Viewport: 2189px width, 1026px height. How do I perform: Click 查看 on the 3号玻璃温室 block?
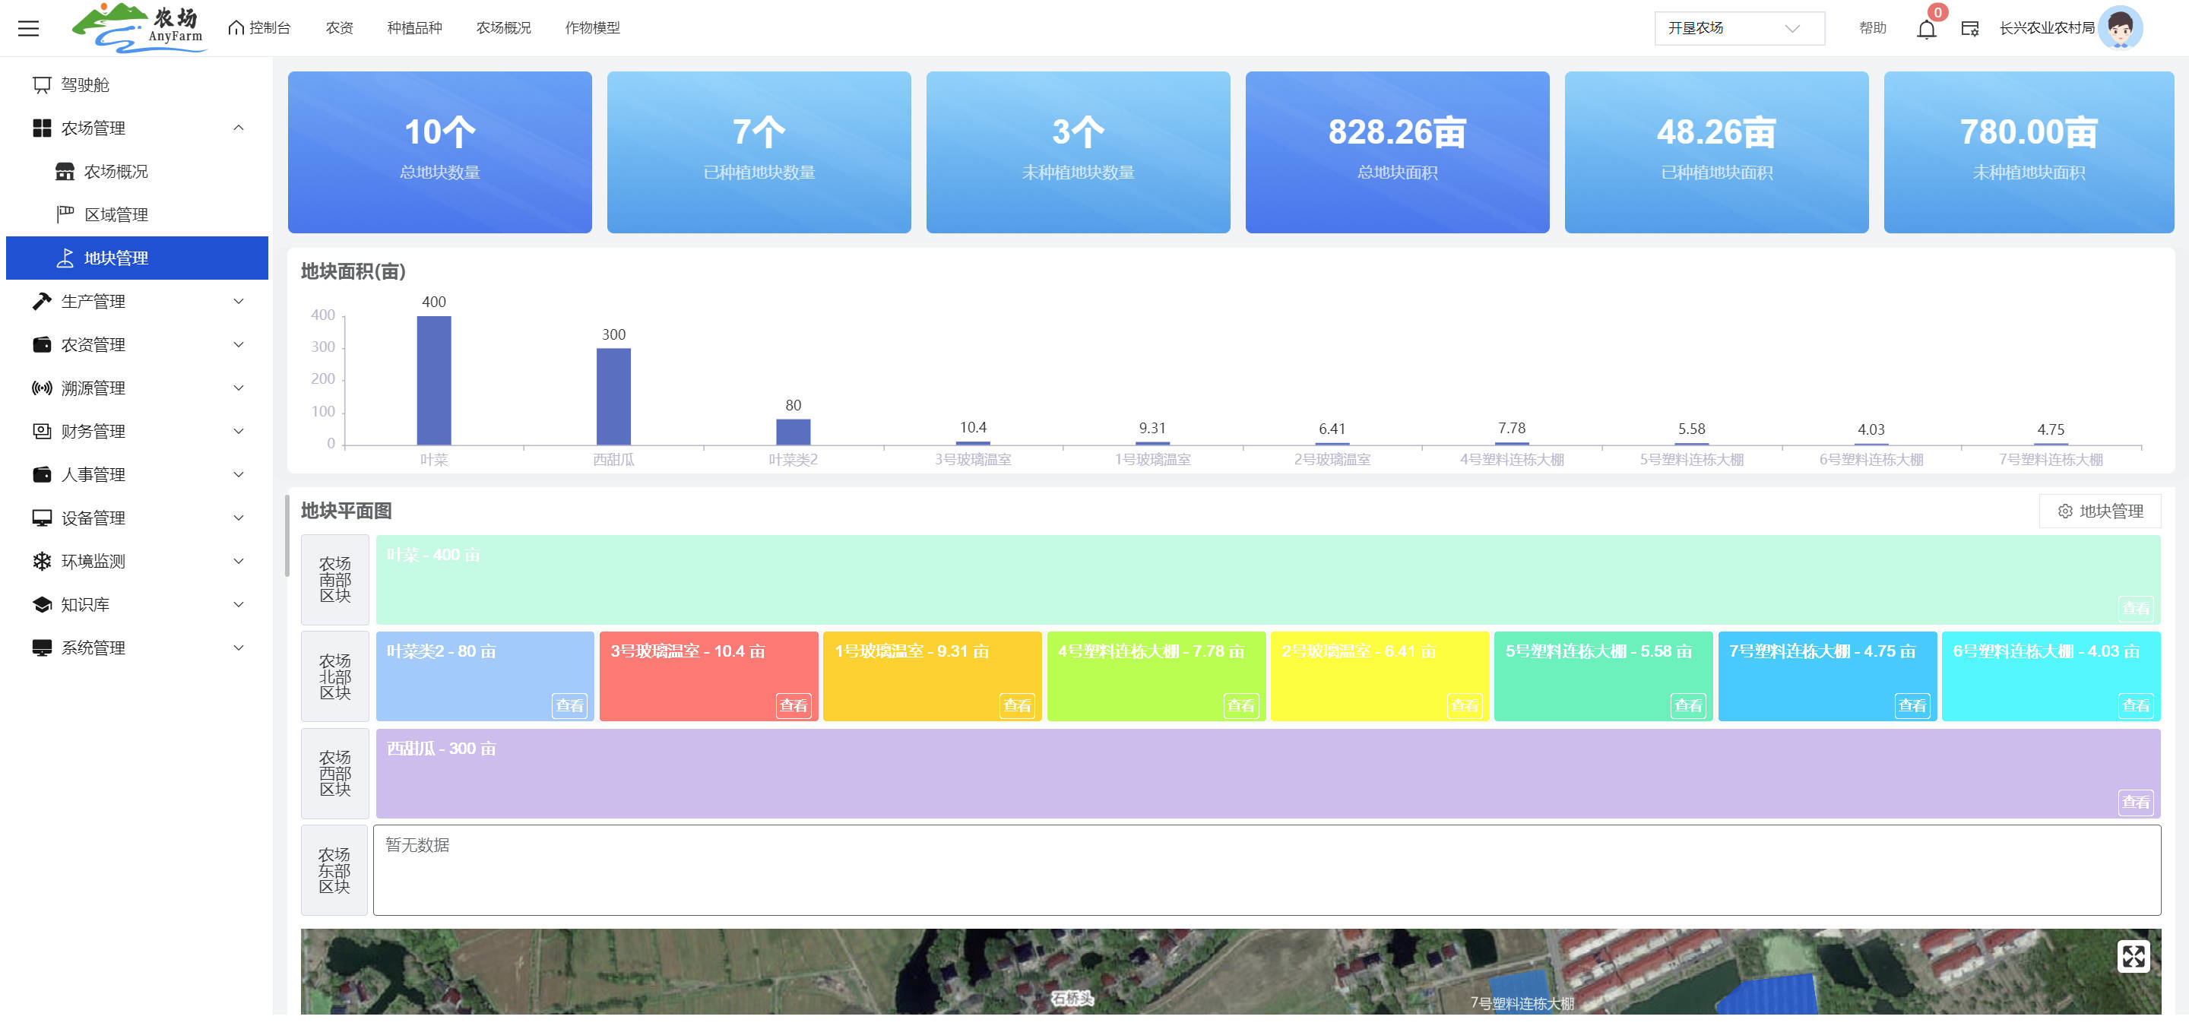coord(793,705)
